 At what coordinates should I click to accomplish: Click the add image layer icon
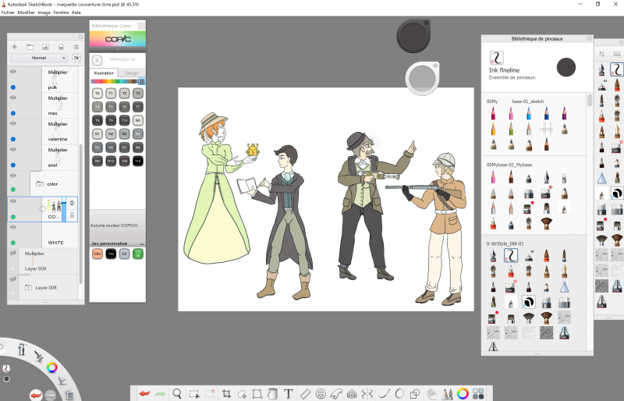(x=45, y=47)
